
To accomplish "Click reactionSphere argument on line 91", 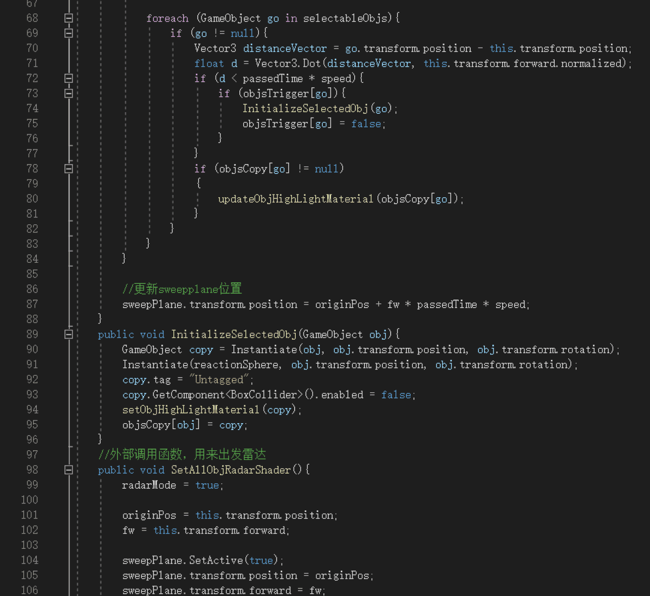I will 237,365.
